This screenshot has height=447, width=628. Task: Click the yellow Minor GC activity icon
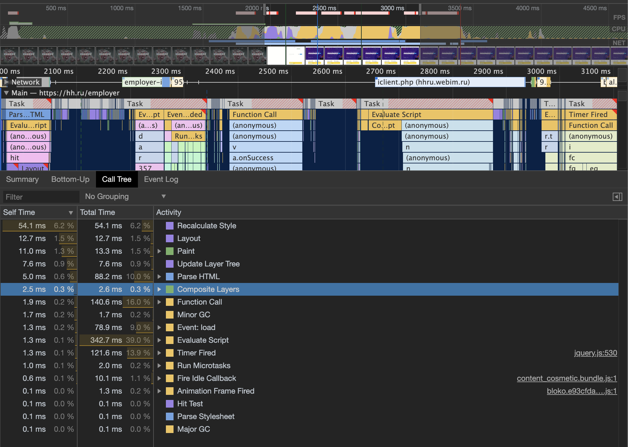tap(170, 315)
